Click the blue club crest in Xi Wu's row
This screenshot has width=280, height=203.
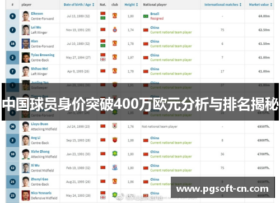115,168
